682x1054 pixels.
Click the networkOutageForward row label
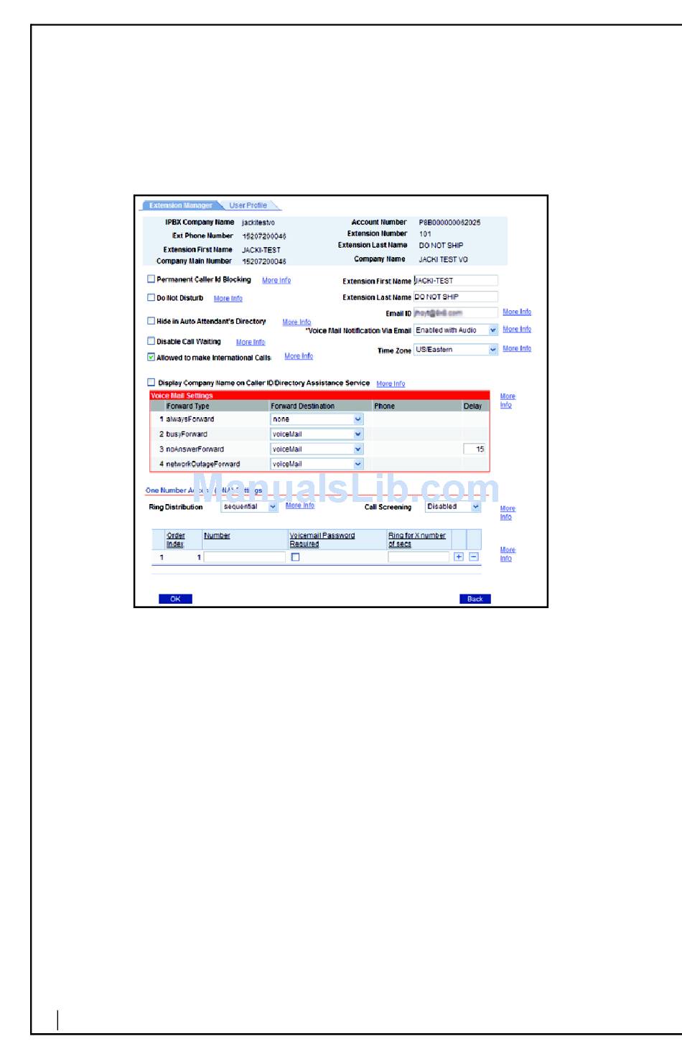tap(203, 465)
